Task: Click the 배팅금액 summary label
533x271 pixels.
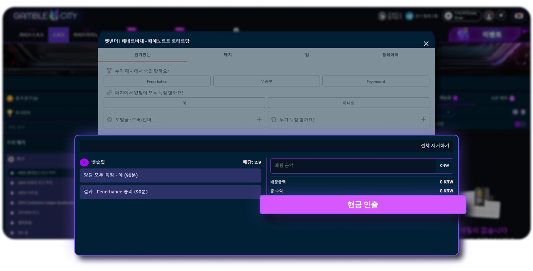Action: coord(278,182)
